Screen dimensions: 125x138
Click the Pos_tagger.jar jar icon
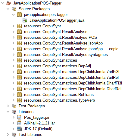pyautogui.click(x=19, y=117)
